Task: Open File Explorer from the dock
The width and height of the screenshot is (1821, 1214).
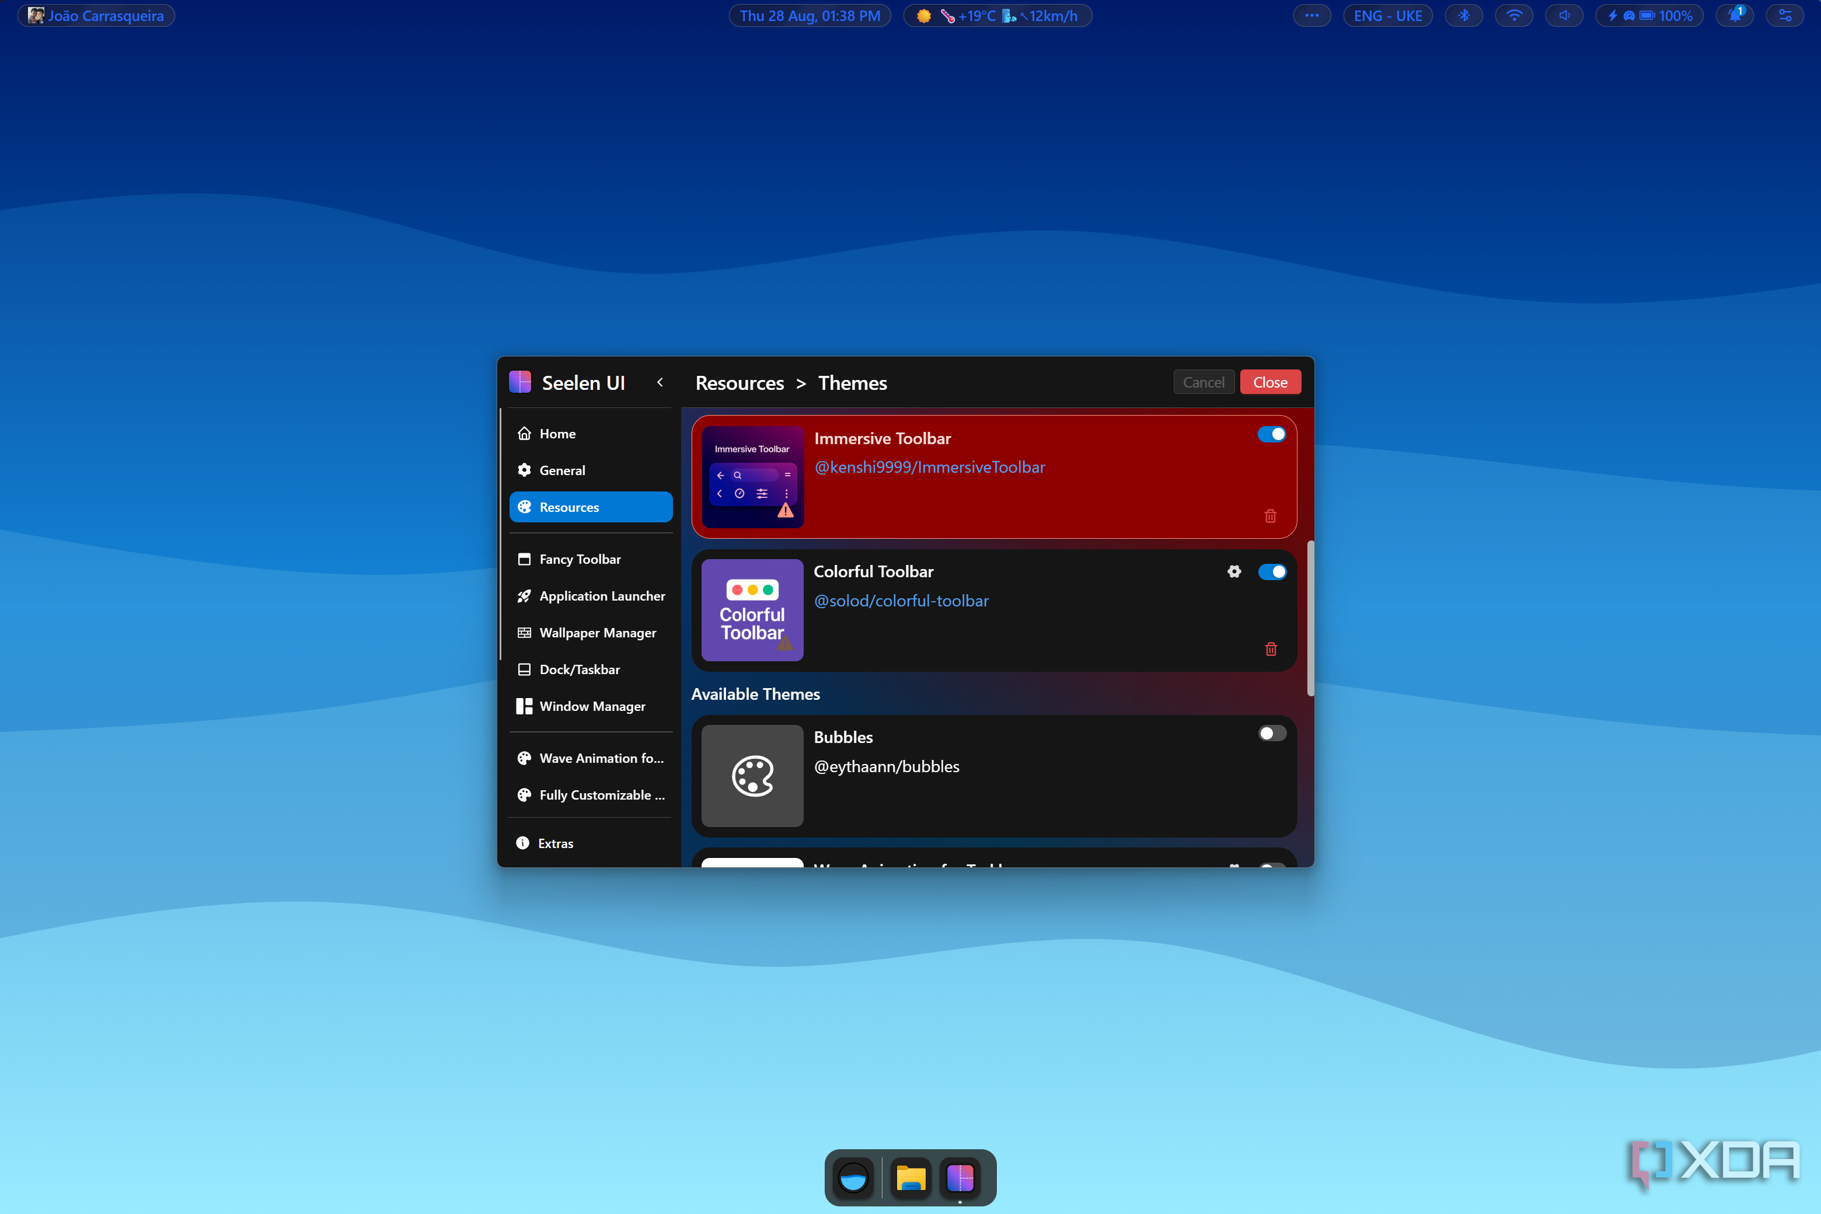Action: 910,1178
